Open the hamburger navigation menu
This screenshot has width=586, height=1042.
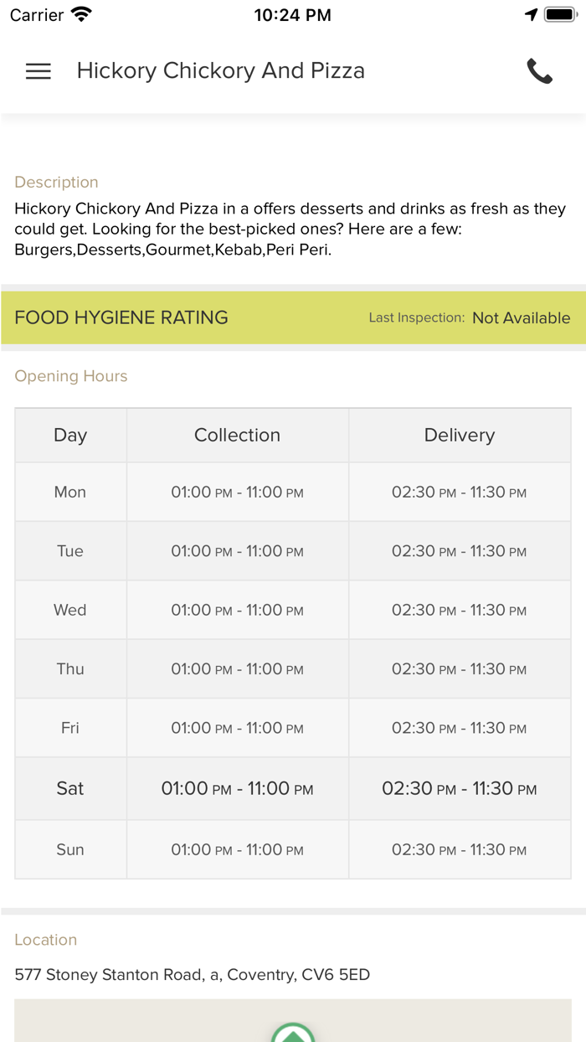pos(39,71)
